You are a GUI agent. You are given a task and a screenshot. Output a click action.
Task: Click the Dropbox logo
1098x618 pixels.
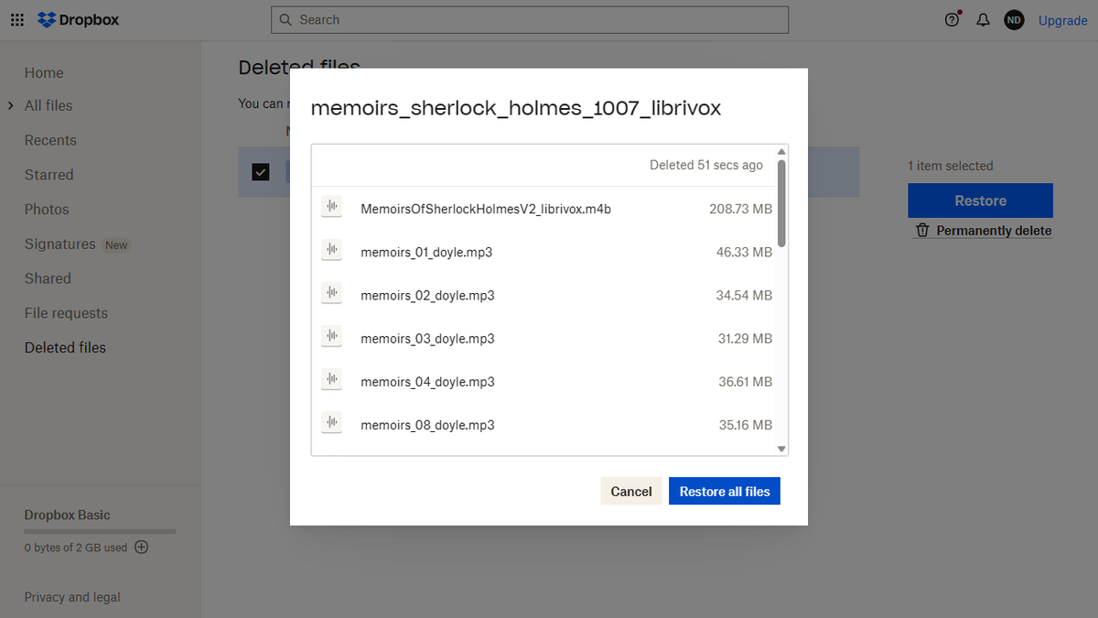coord(78,19)
